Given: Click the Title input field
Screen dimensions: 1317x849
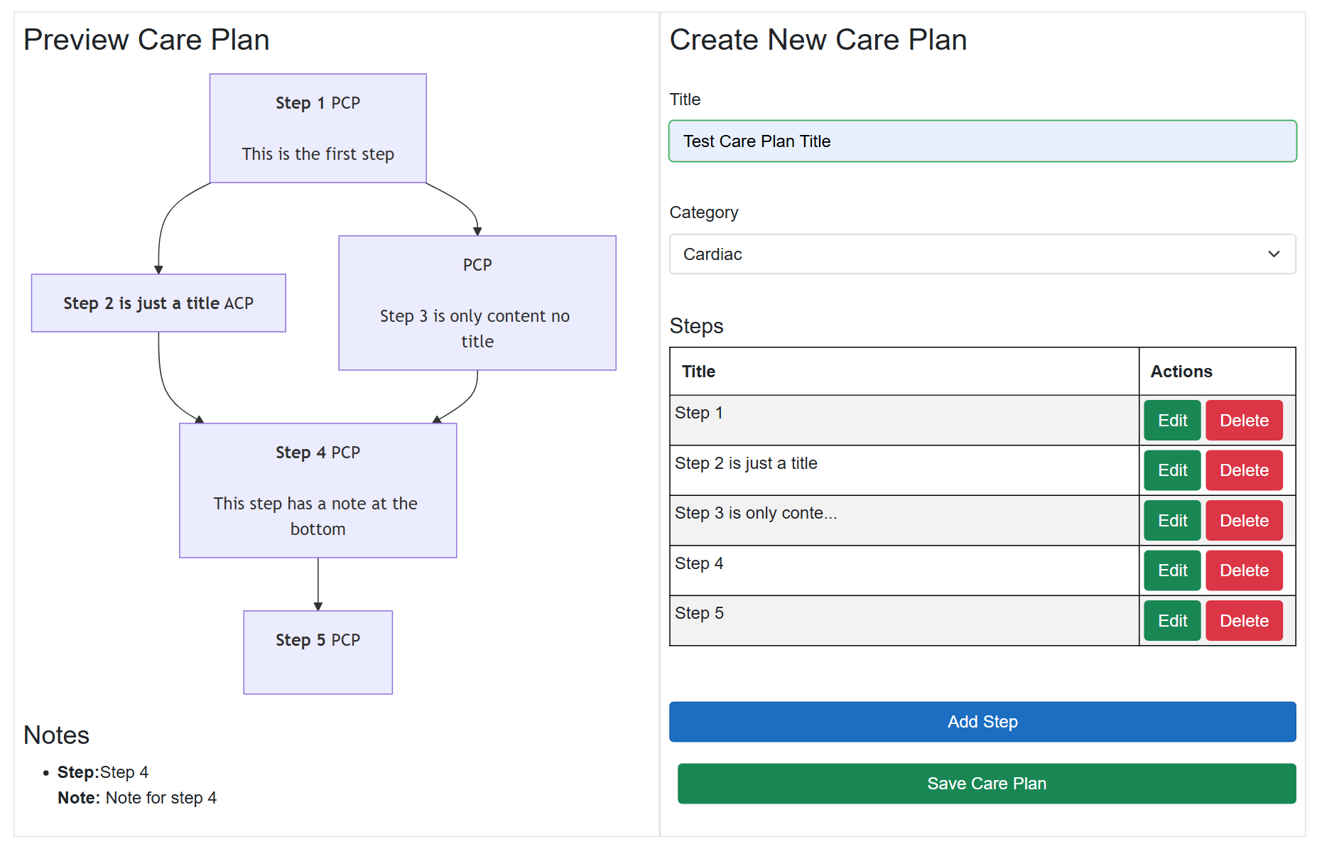Looking at the screenshot, I should tap(982, 141).
